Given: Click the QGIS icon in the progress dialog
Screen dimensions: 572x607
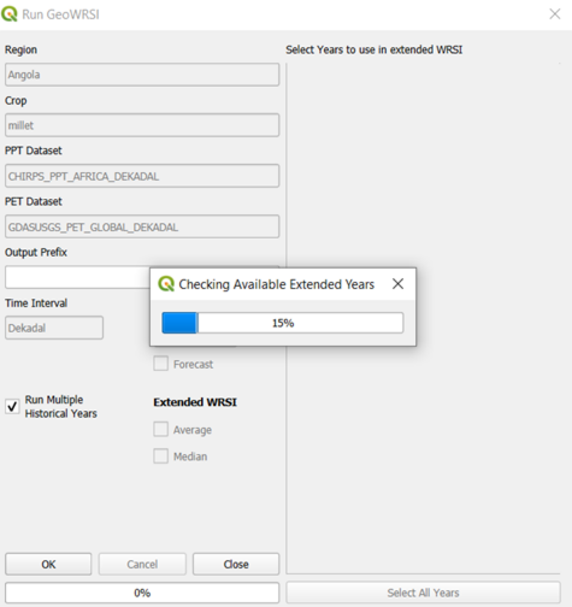Looking at the screenshot, I should (x=166, y=284).
